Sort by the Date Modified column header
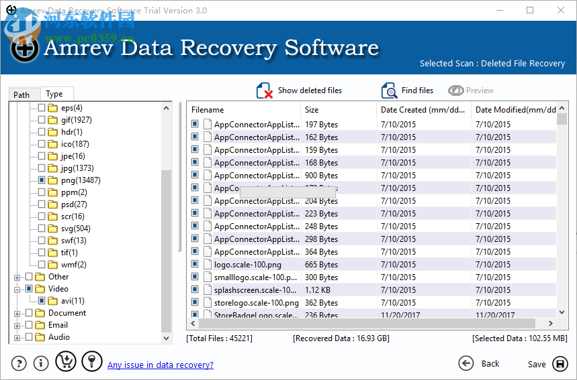The height and width of the screenshot is (380, 577). (514, 110)
